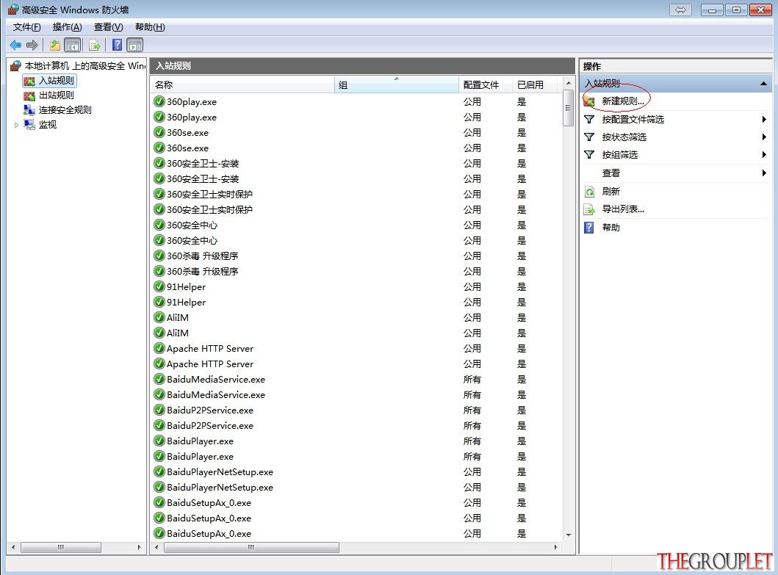The width and height of the screenshot is (778, 575).
Task: Click the rule list's scroll-down arrow
Action: point(569,535)
